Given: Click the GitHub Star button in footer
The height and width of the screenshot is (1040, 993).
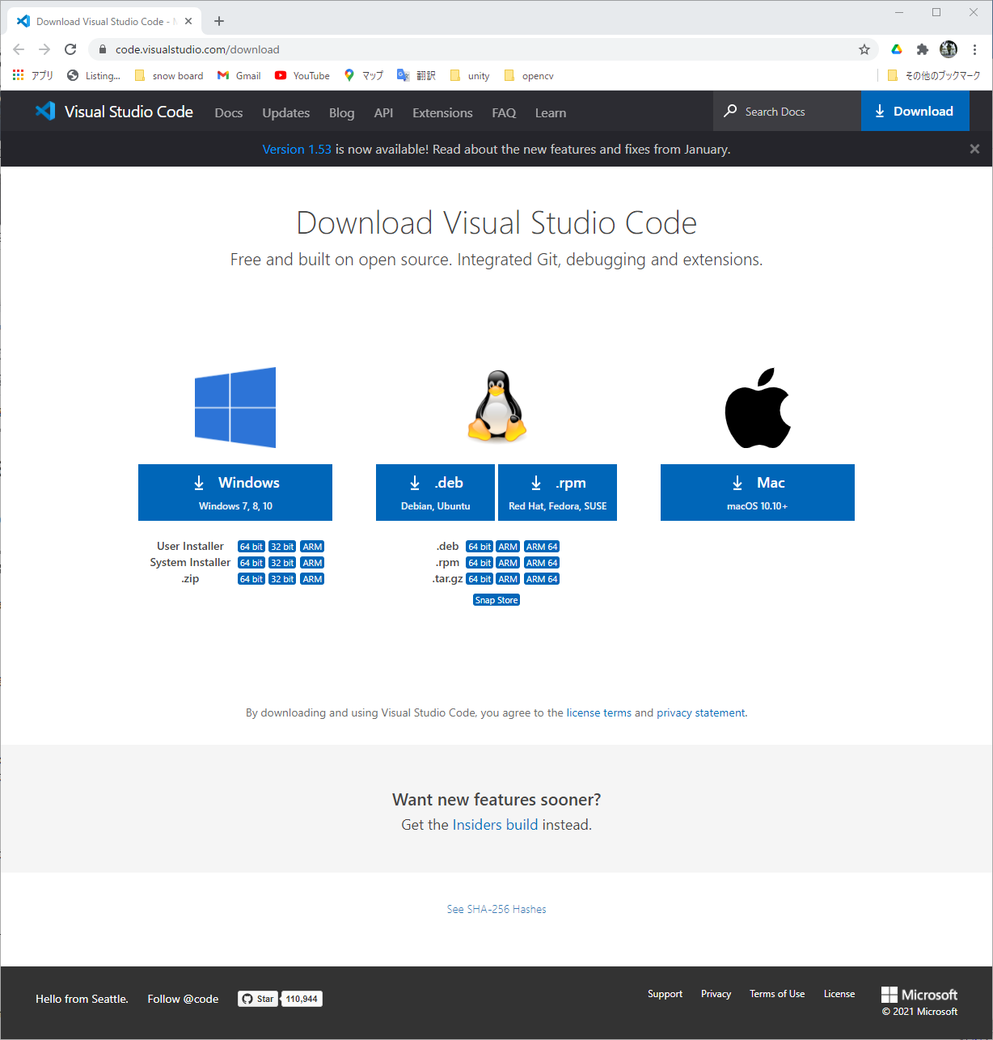Looking at the screenshot, I should pyautogui.click(x=258, y=999).
